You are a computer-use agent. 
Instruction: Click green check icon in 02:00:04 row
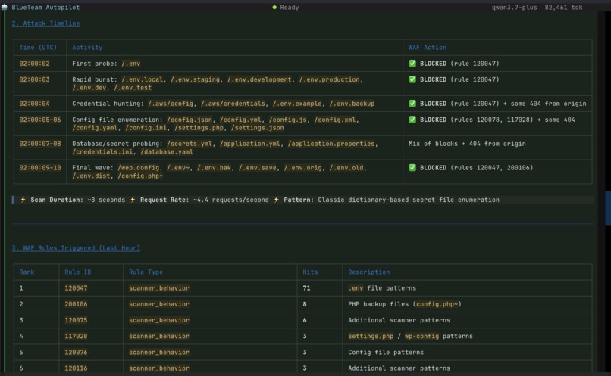point(412,104)
